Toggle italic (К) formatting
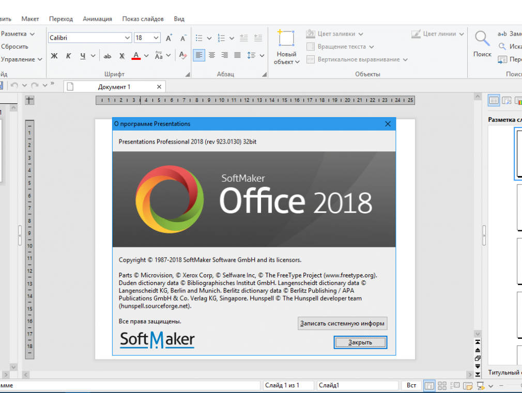The height and width of the screenshot is (393, 522). (x=68, y=56)
